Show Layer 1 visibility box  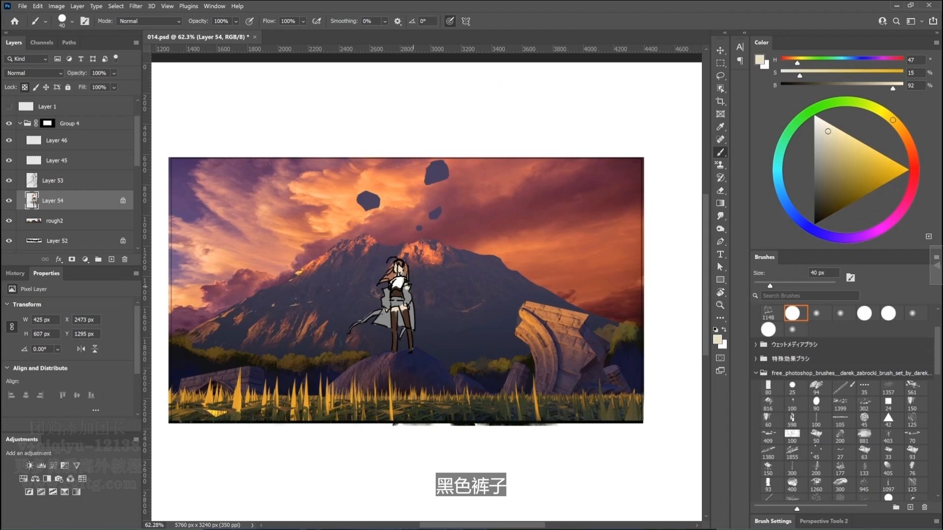tap(9, 106)
